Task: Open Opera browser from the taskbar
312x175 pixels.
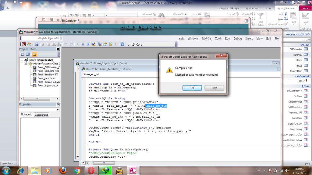Action: (x=91, y=170)
